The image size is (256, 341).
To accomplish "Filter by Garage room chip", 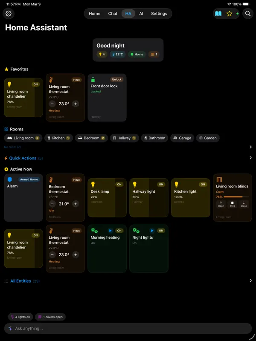I will [182, 138].
